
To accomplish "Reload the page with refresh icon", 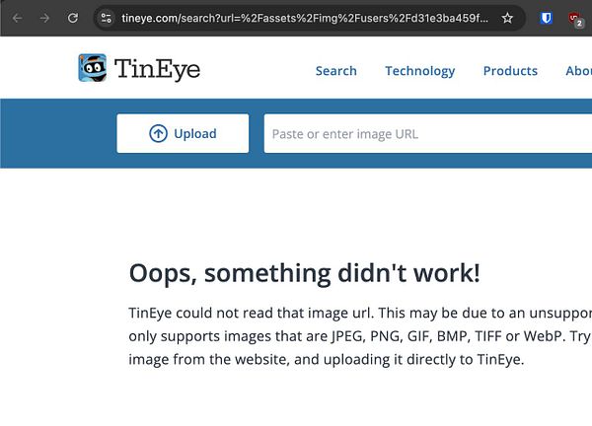I will [x=72, y=18].
